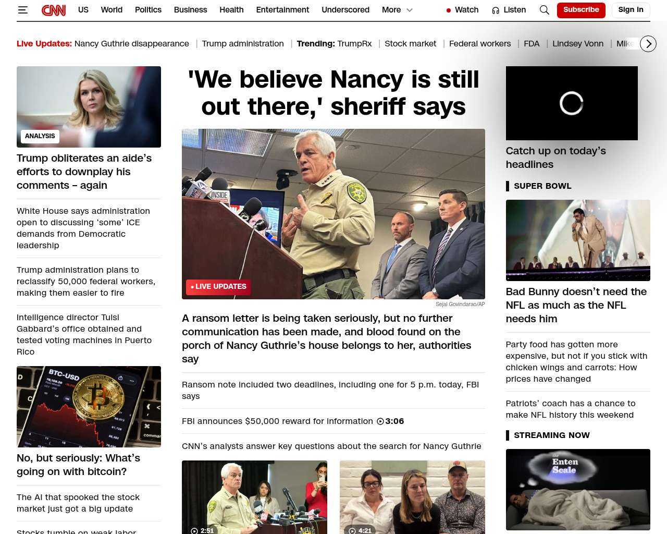
Task: Click the Subscribe button
Action: [581, 10]
